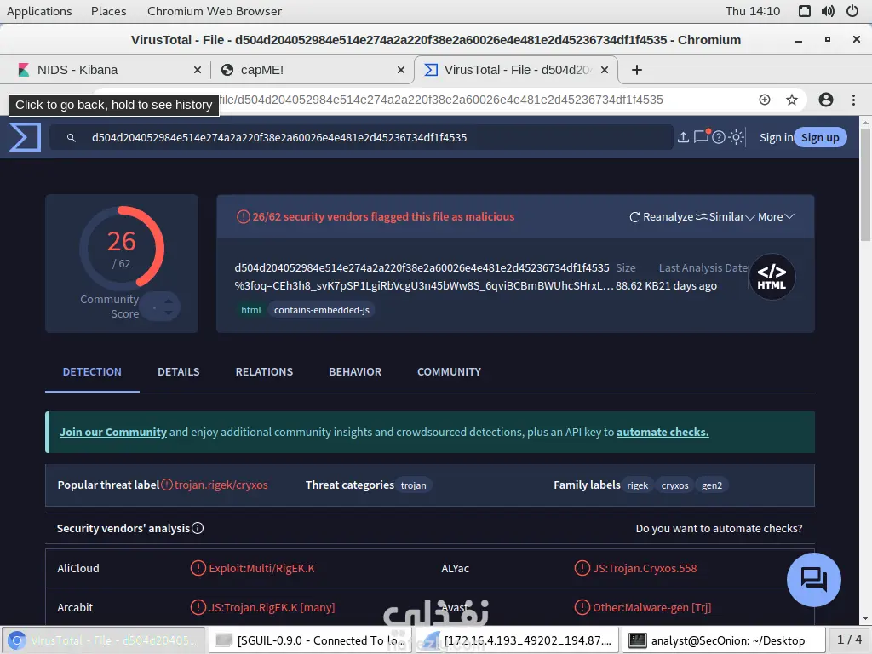
Task: Click the cryxos family label
Action: (674, 485)
